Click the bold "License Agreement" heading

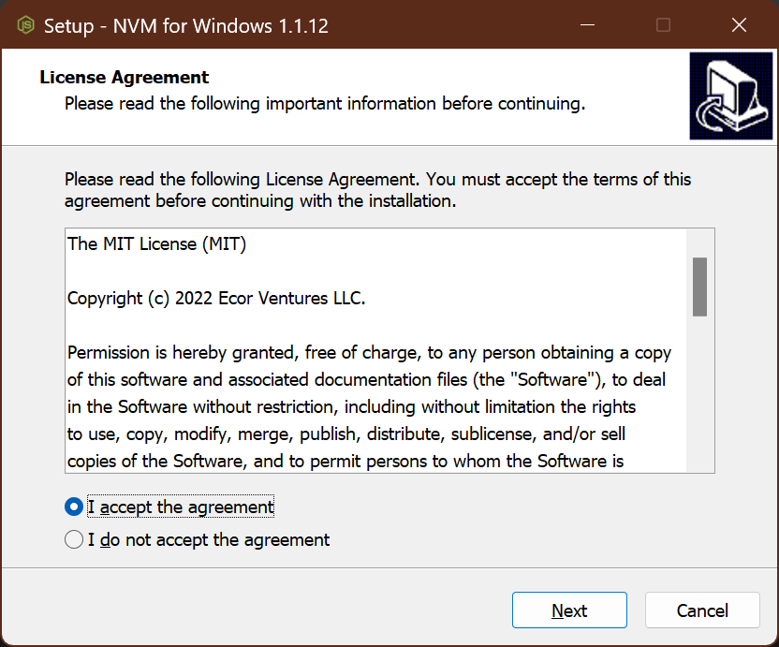click(125, 78)
